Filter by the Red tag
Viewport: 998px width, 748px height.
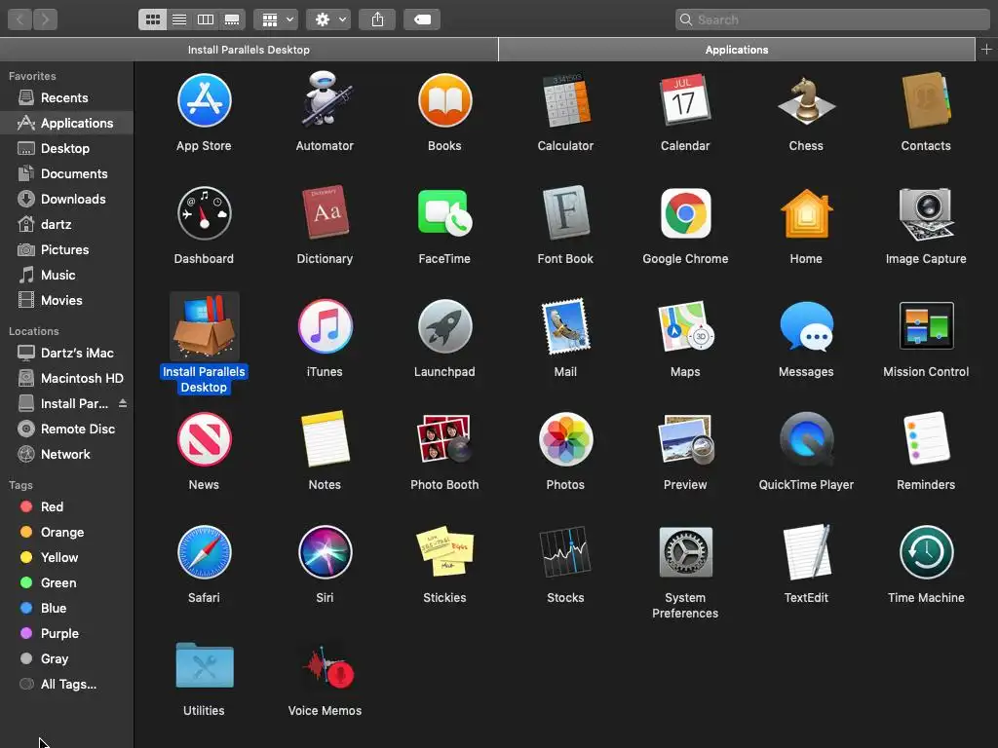tap(67, 506)
